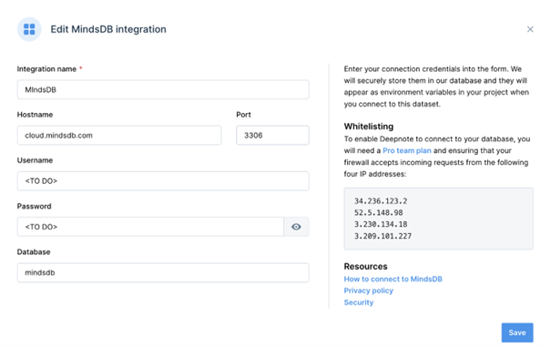The width and height of the screenshot is (551, 347).
Task: Open the Security resource link
Action: (359, 302)
